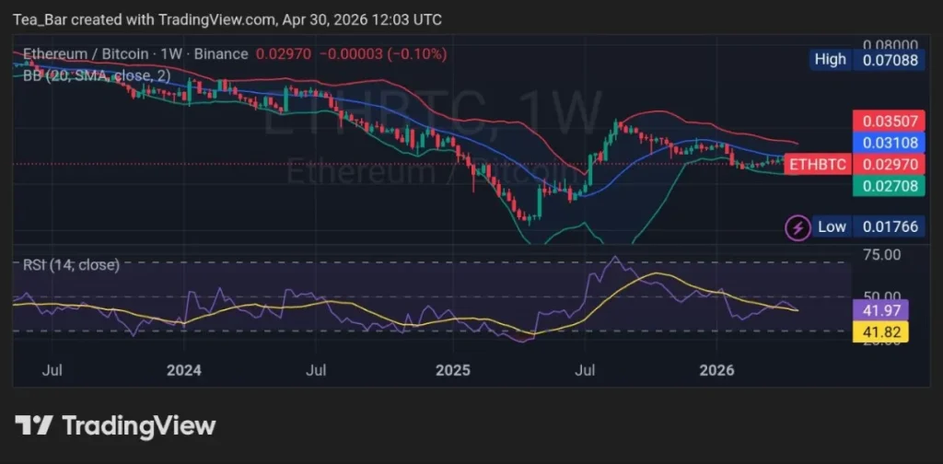943x464 pixels.
Task: Click the TradingView wordmark text
Action: 138,425
